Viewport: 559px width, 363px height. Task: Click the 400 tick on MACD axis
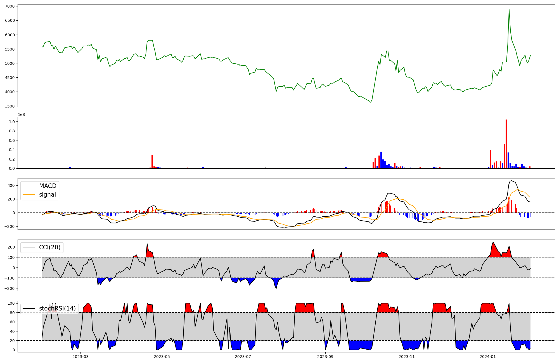(11, 185)
